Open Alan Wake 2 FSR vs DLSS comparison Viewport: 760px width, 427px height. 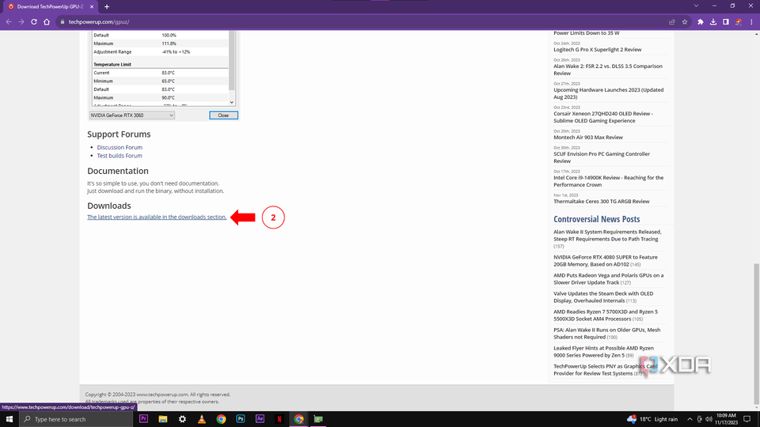tap(608, 70)
